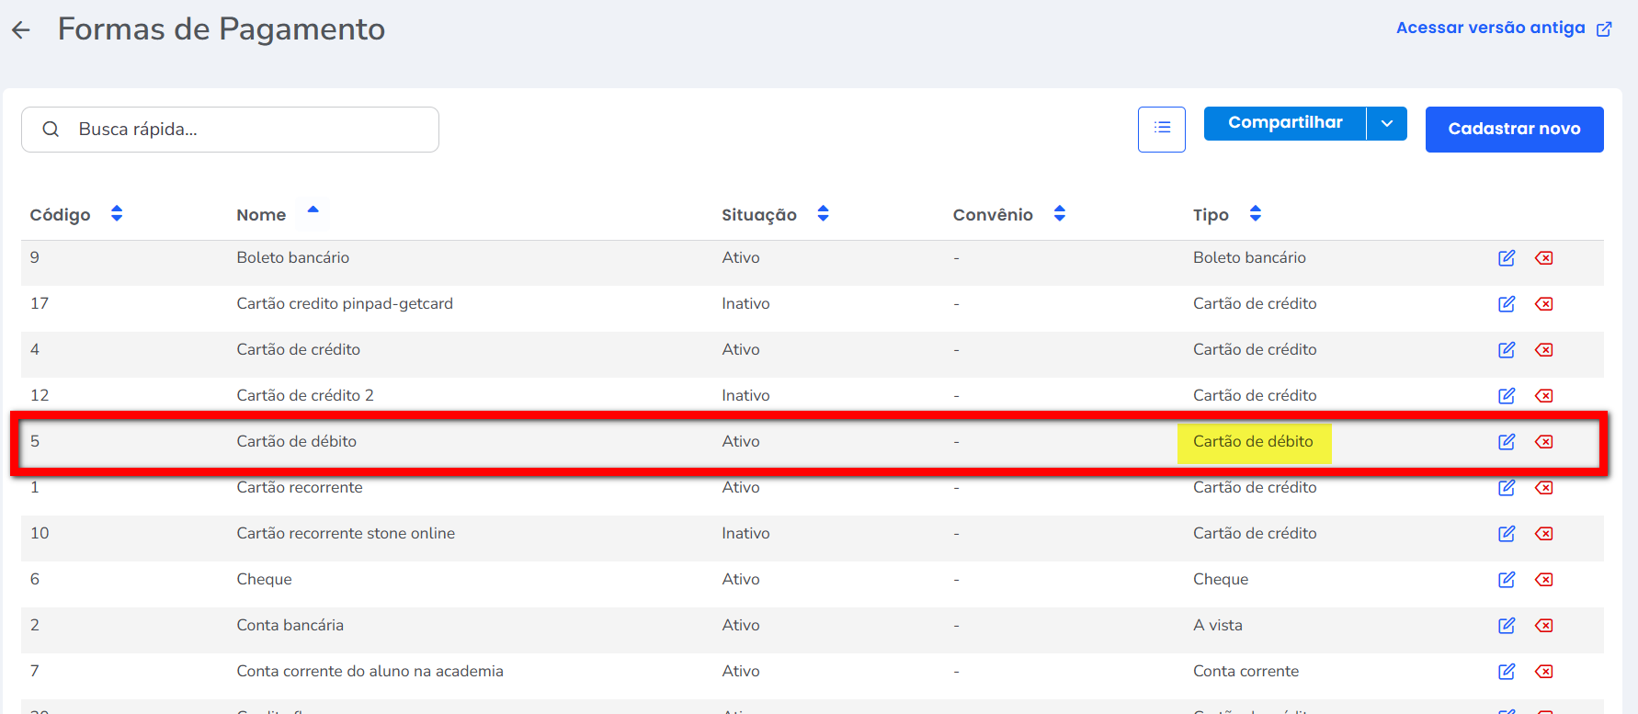Edit the Boleto bancário payment method

tap(1506, 258)
